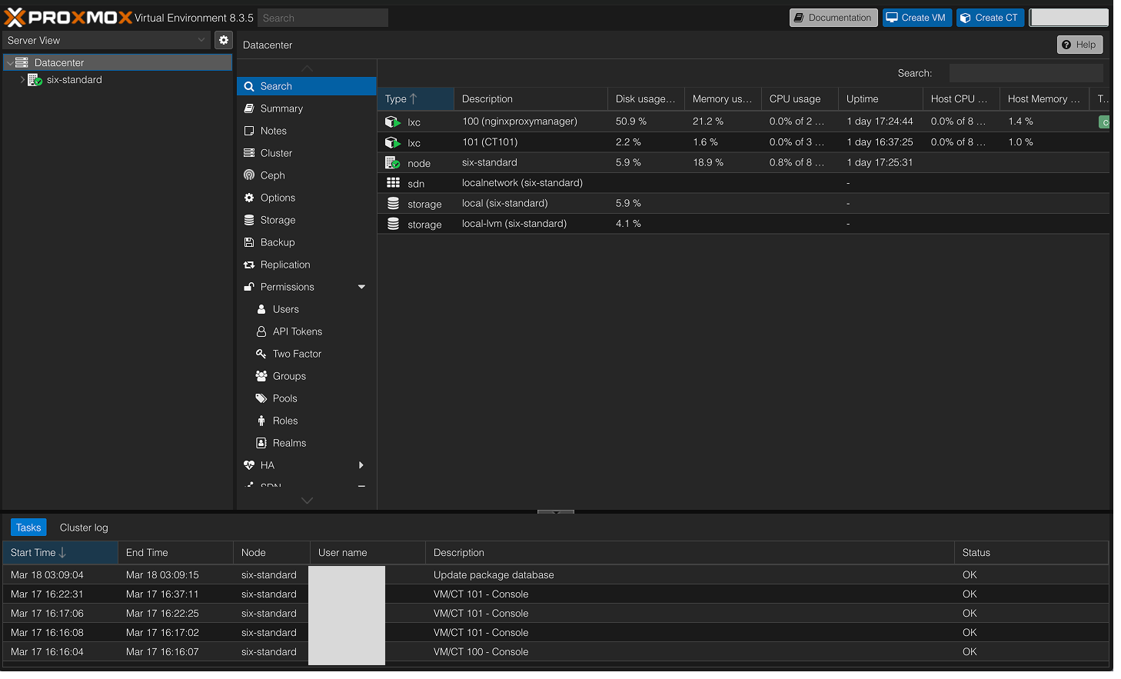Select the VM/CT 100 - Console task
The image size is (1121, 679).
[x=555, y=651]
